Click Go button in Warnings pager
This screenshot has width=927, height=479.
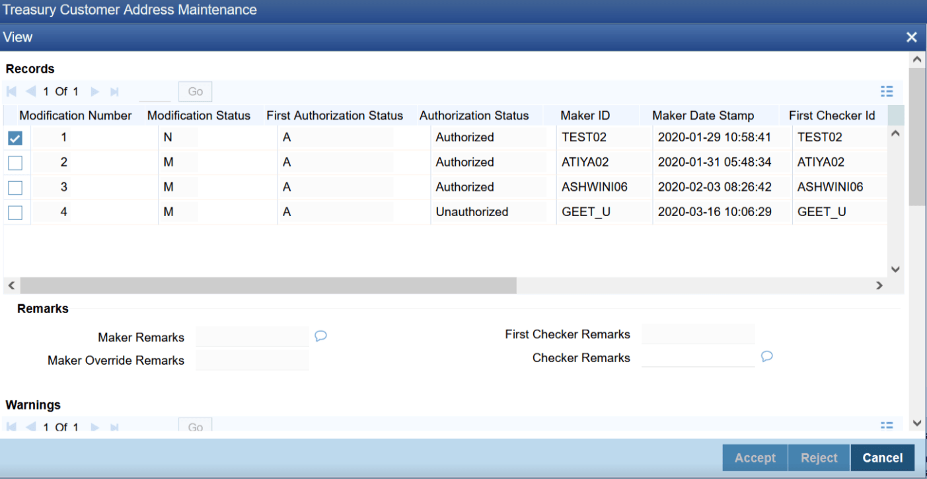(x=196, y=426)
